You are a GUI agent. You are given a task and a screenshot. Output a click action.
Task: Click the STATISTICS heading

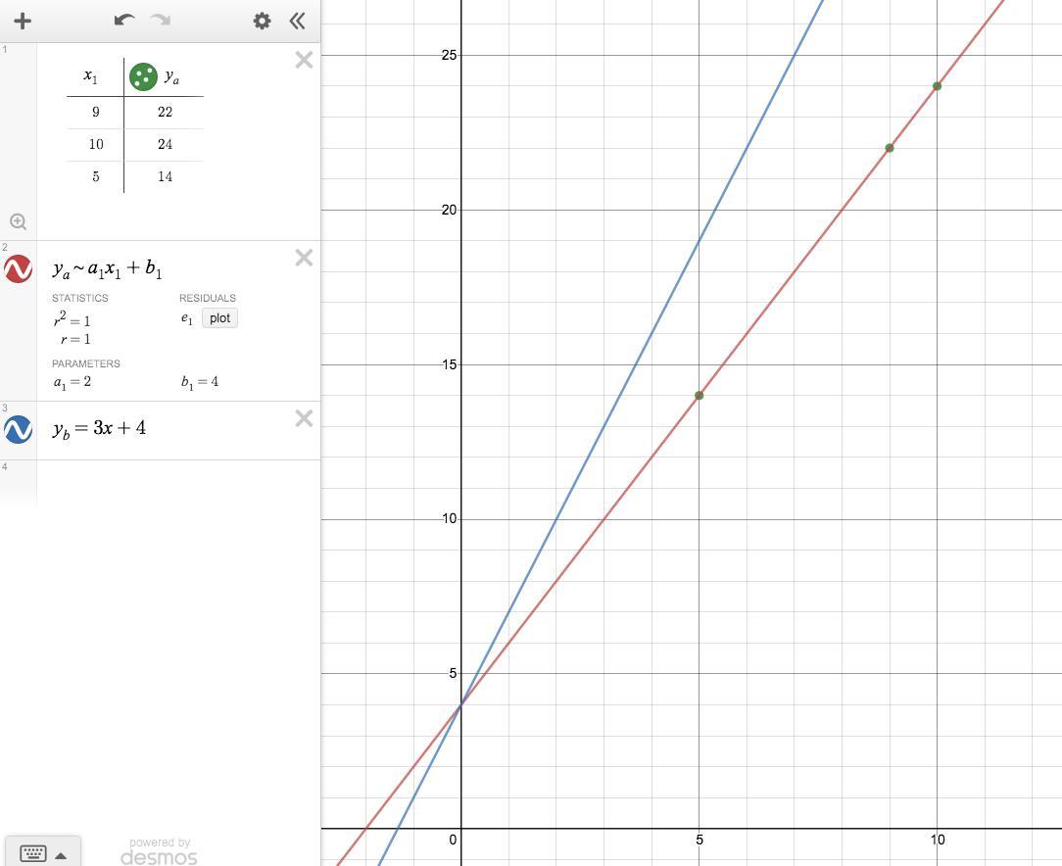point(80,298)
